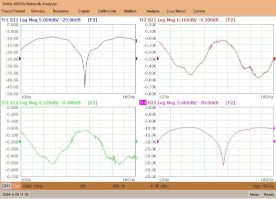276x199 pixels.
Task: Click the Cor correction status indicator
Action: pyautogui.click(x=16, y=186)
